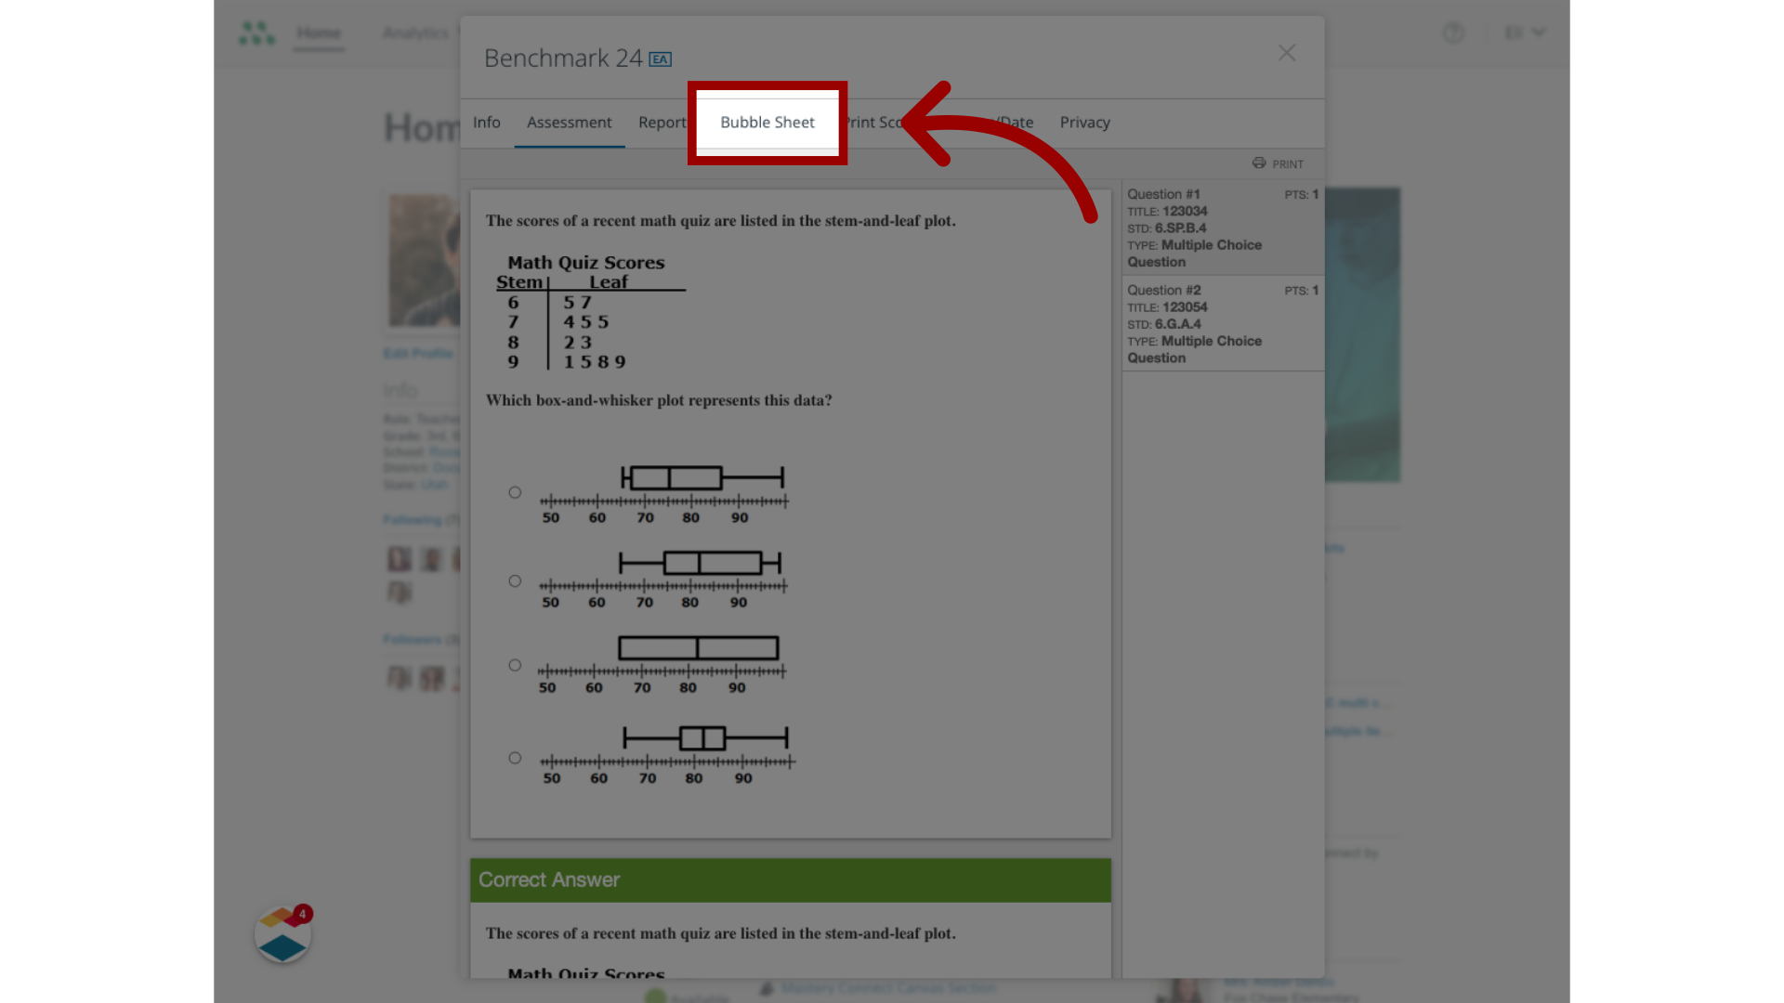This screenshot has width=1784, height=1003.
Task: Select the first box-and-whisker plot radio button
Action: point(514,492)
